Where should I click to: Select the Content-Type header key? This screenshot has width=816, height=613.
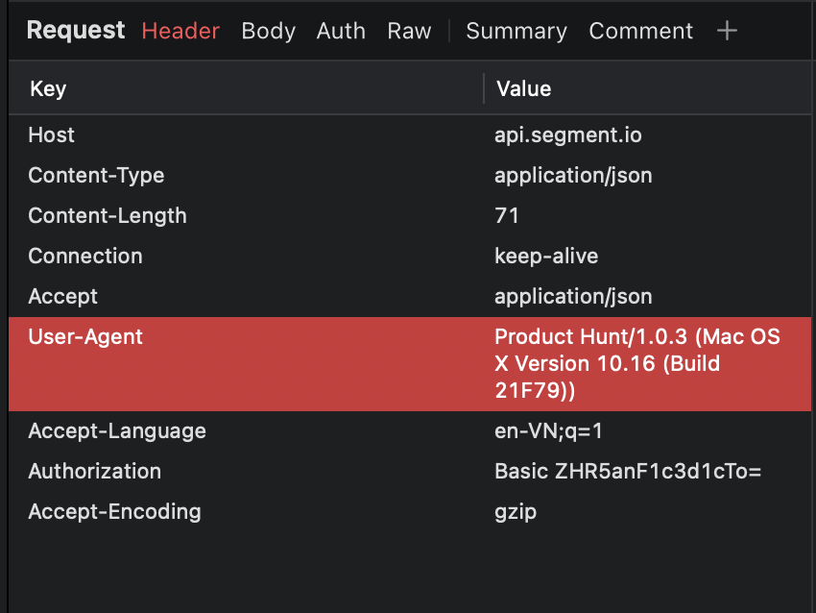[x=96, y=176]
